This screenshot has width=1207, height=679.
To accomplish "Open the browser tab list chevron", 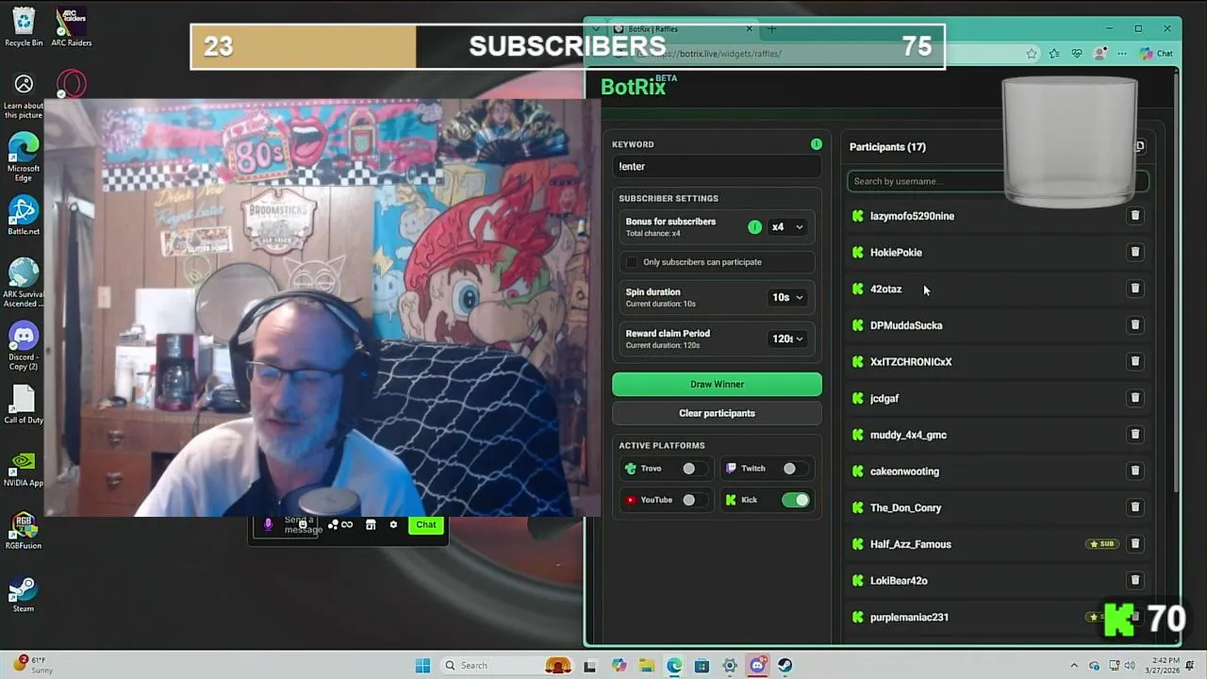I will (x=595, y=29).
